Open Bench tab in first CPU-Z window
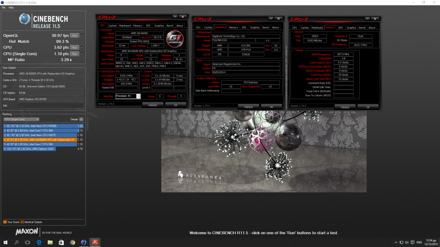 [170, 26]
